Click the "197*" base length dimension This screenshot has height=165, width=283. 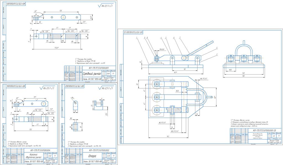[175, 73]
